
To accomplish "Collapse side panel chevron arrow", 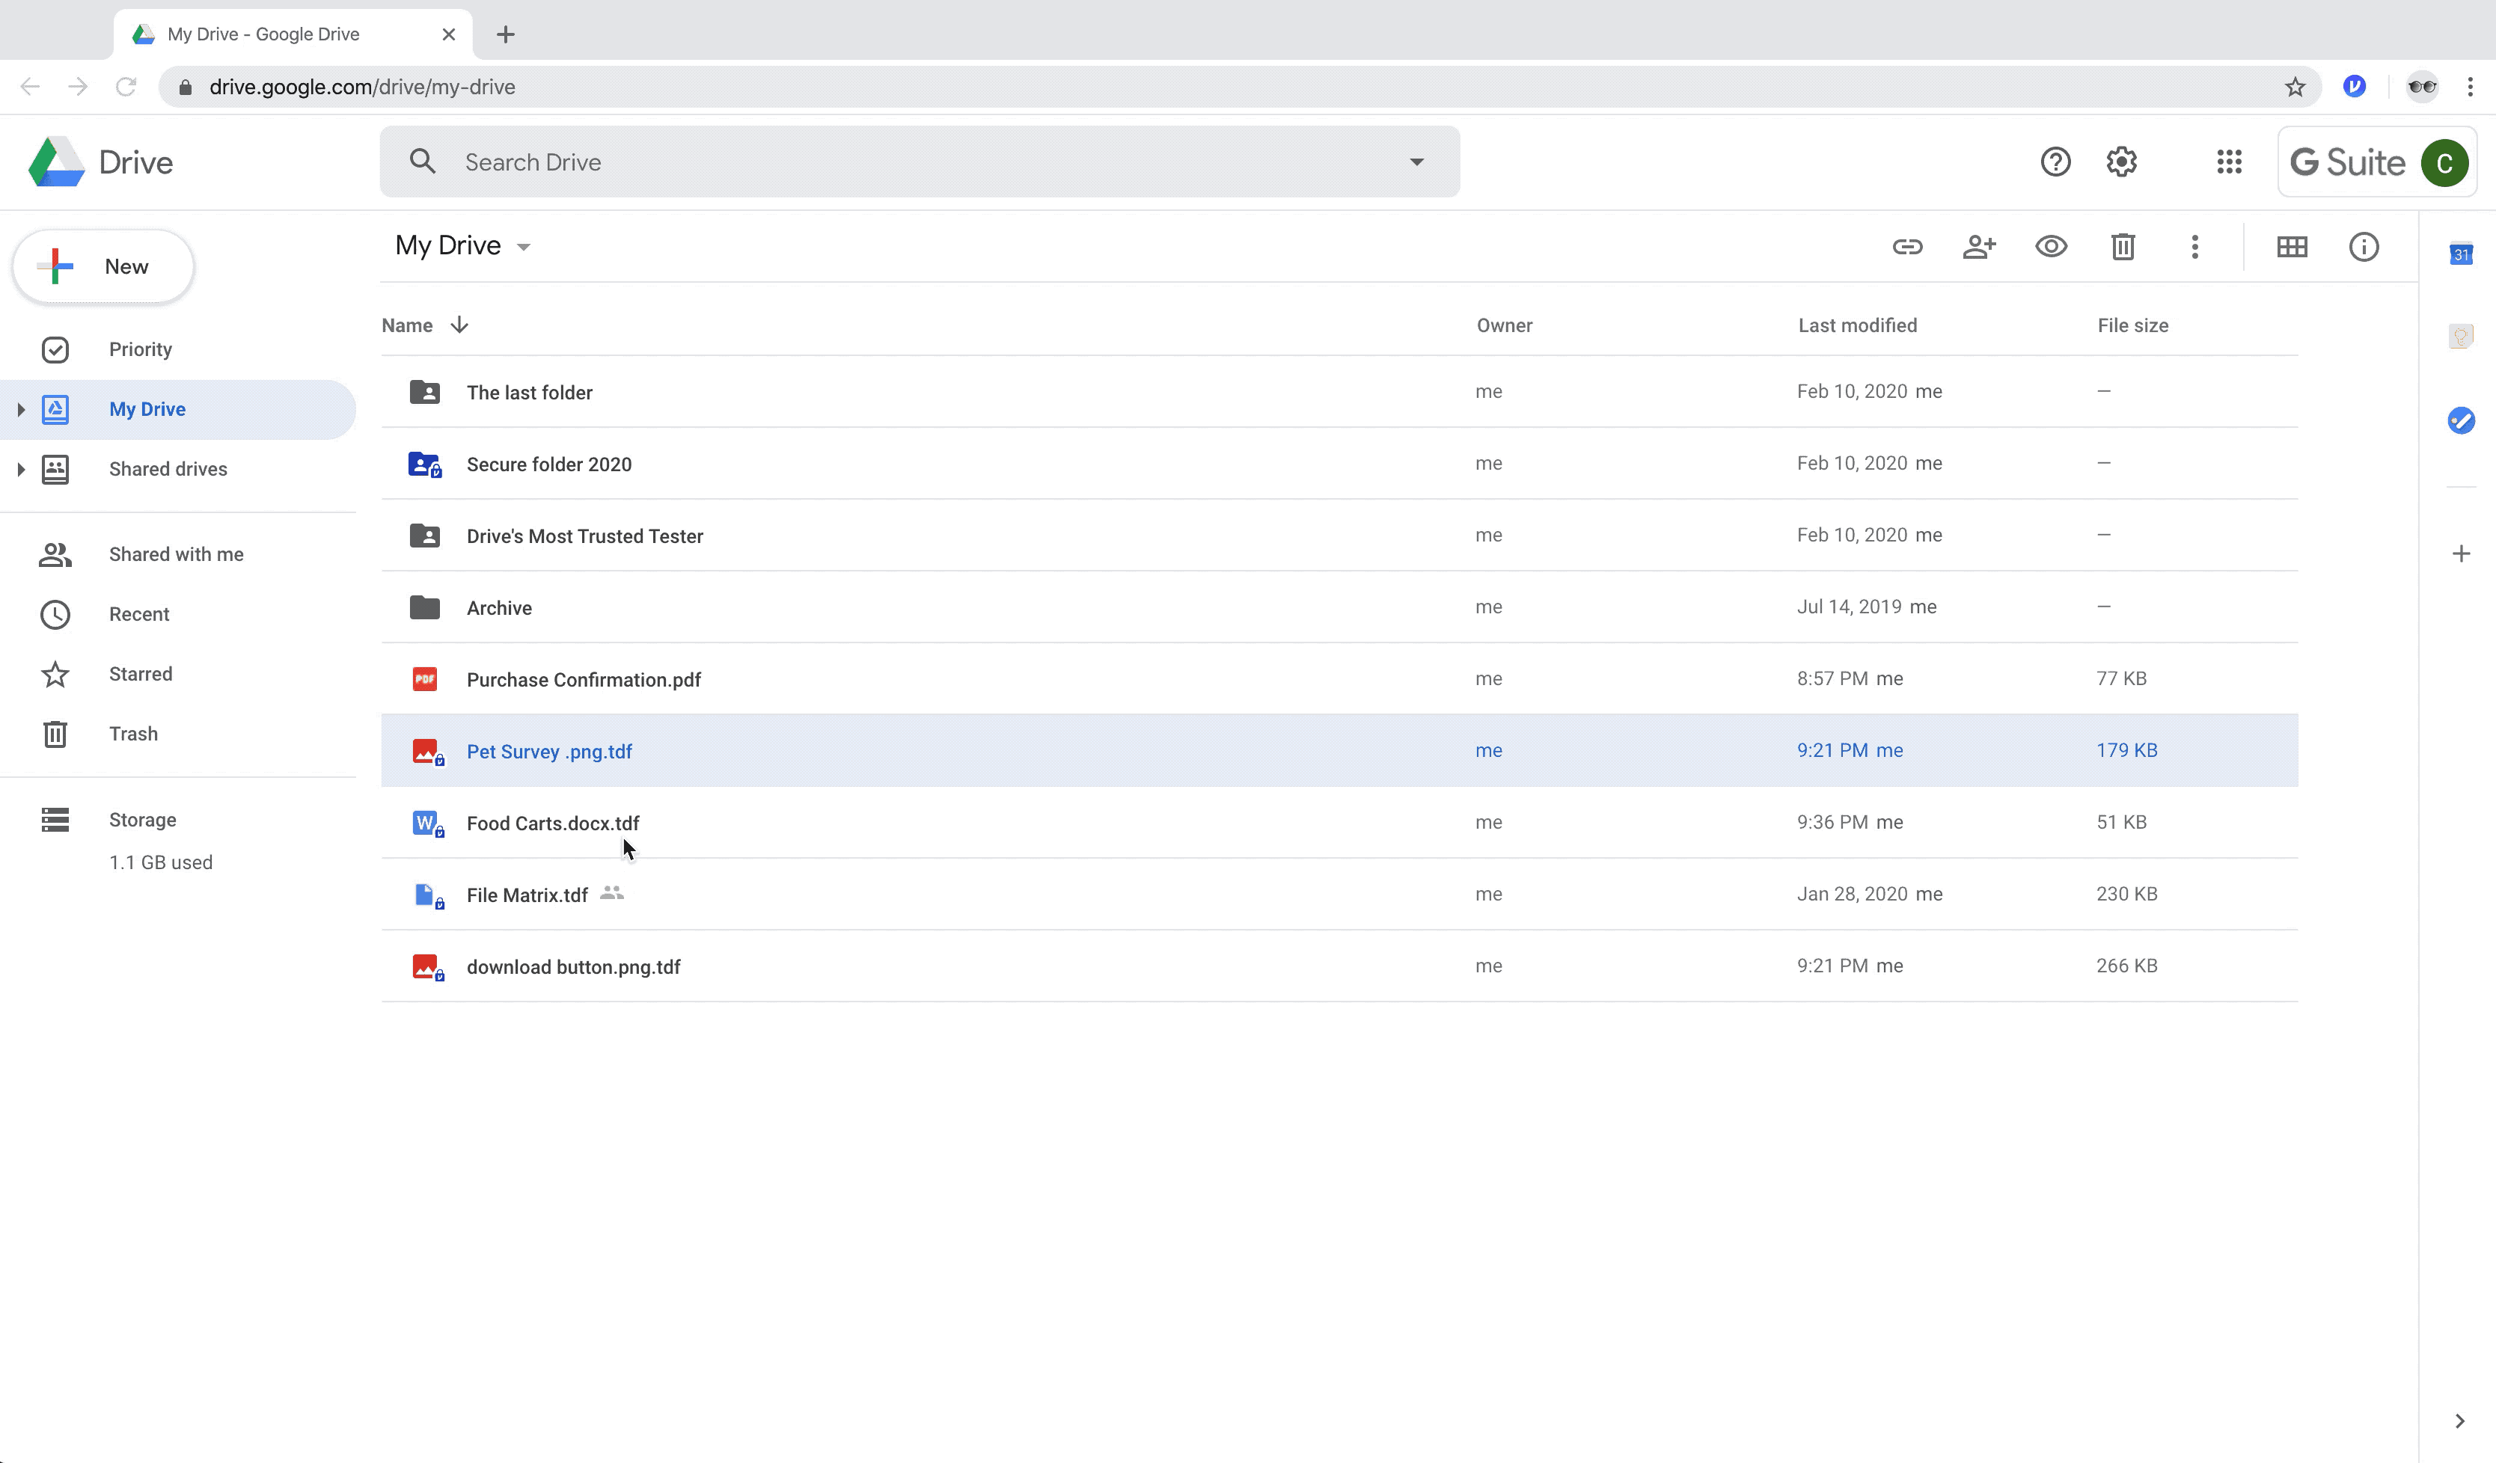I will point(2459,1421).
